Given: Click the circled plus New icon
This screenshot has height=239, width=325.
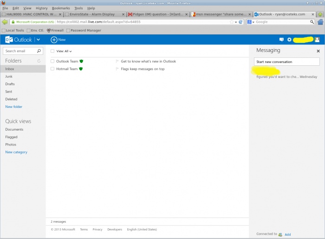Looking at the screenshot, I should pos(54,40).
